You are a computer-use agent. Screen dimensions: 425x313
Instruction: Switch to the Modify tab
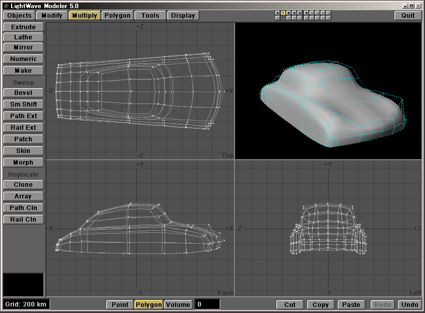[52, 15]
